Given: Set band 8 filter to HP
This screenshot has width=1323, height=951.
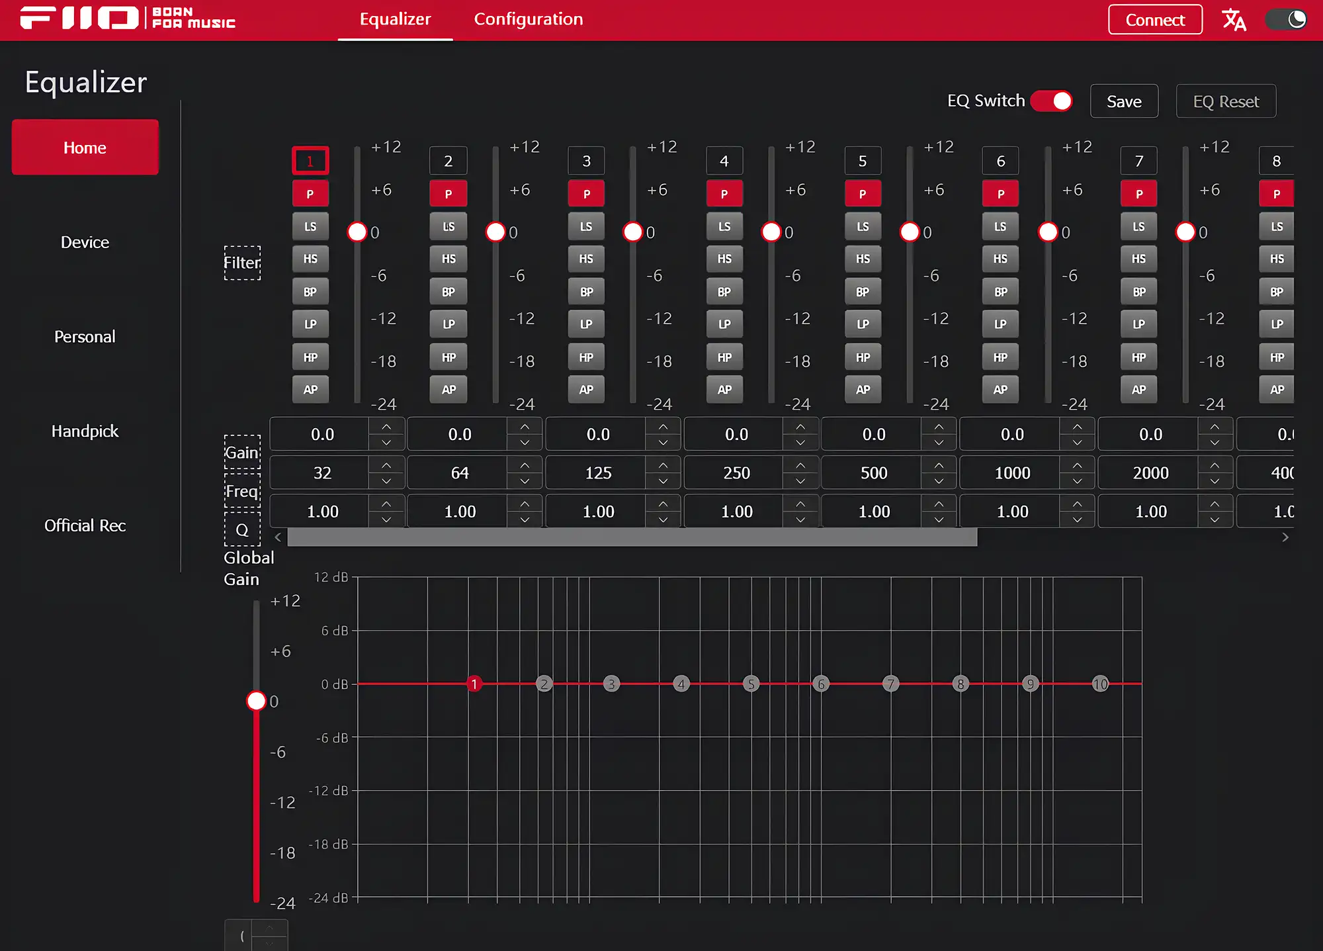Looking at the screenshot, I should point(1277,357).
